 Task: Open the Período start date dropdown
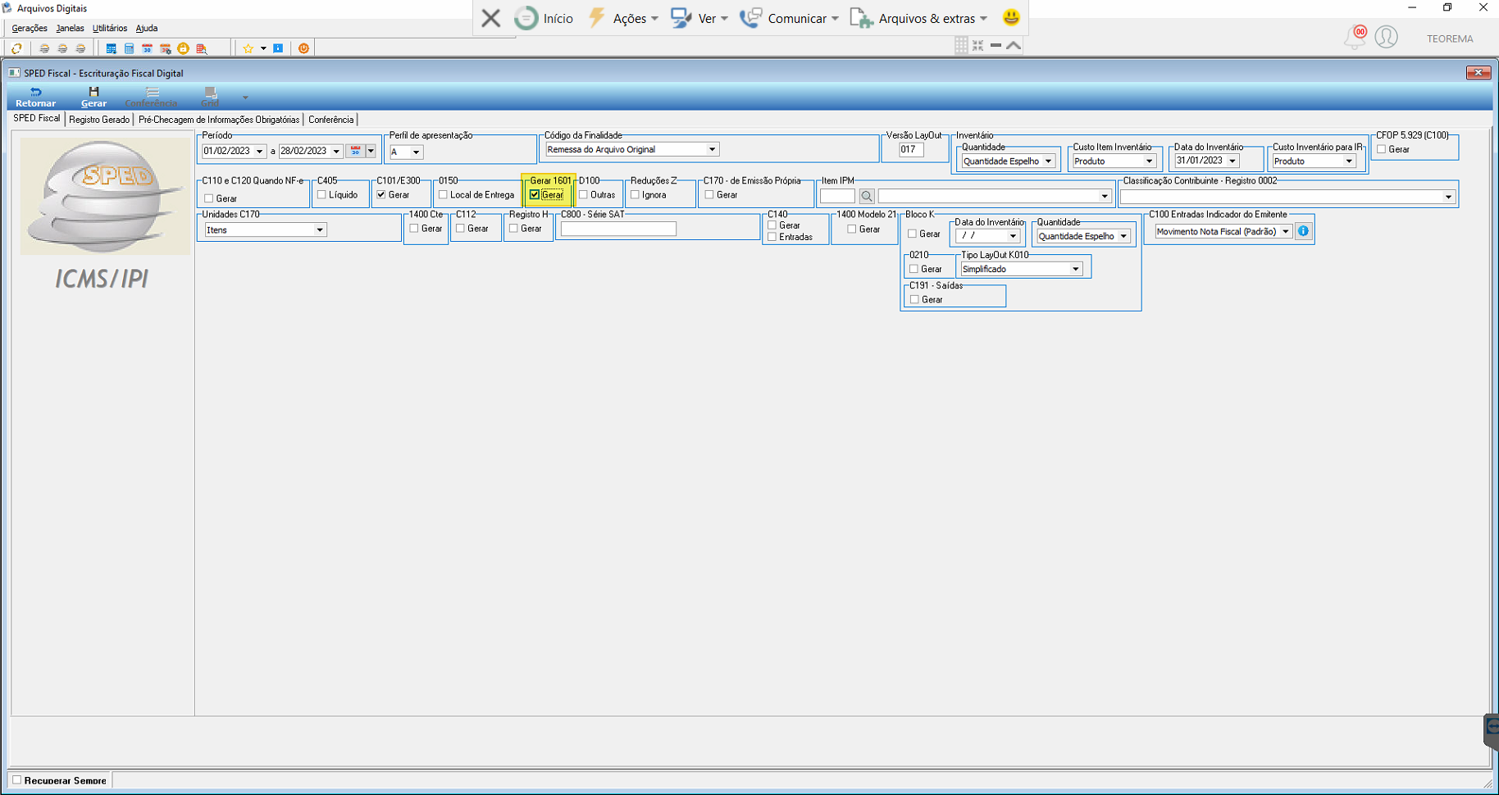(259, 152)
